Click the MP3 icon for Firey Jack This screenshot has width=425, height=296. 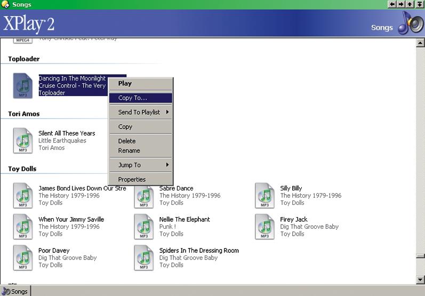(x=264, y=227)
